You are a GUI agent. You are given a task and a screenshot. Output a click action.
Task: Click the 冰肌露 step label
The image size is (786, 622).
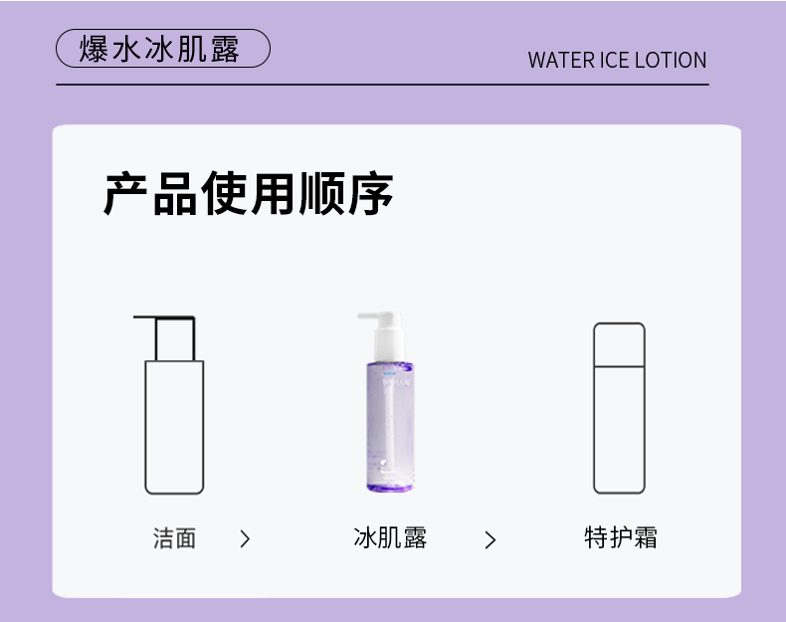click(x=390, y=537)
